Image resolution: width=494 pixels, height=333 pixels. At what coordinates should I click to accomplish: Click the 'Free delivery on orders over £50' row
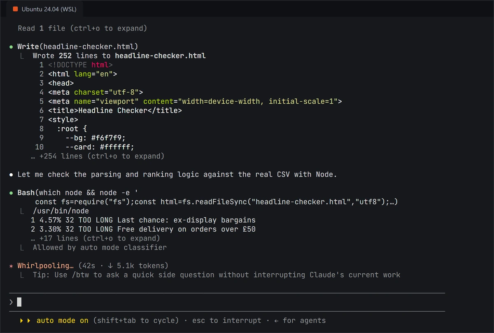tap(143, 229)
